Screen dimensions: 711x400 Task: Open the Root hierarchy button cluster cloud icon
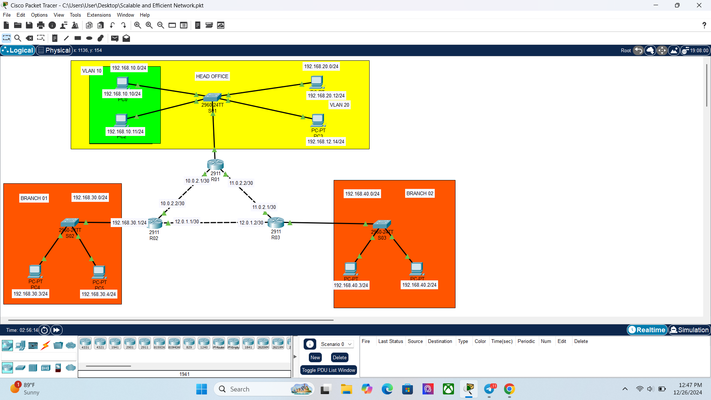coord(650,50)
